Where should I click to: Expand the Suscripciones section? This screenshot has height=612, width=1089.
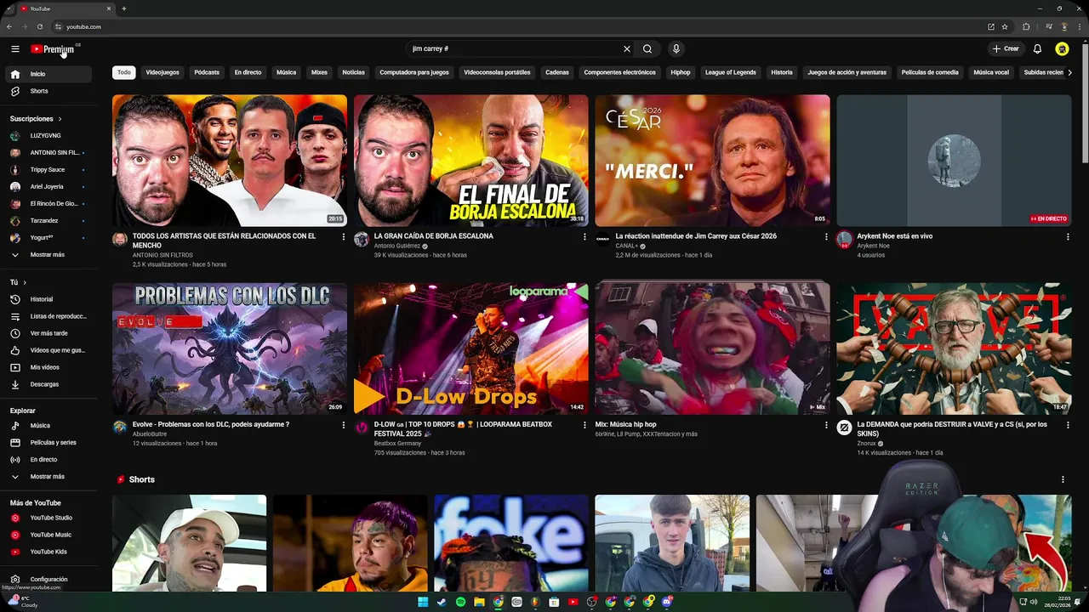click(x=36, y=119)
